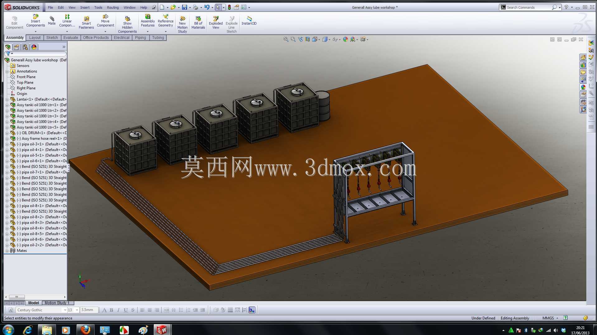Toggle bullet list formatting
This screenshot has height=335, width=597.
(x=181, y=310)
